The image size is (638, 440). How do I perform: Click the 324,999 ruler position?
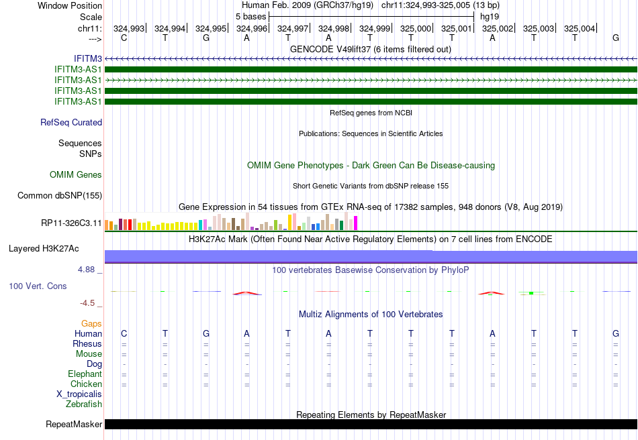click(x=375, y=28)
